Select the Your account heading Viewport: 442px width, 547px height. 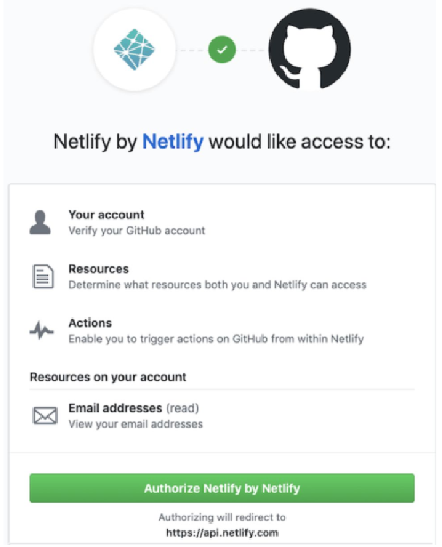pos(107,215)
